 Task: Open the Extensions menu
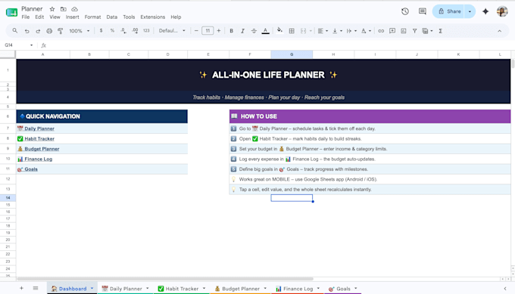click(153, 17)
